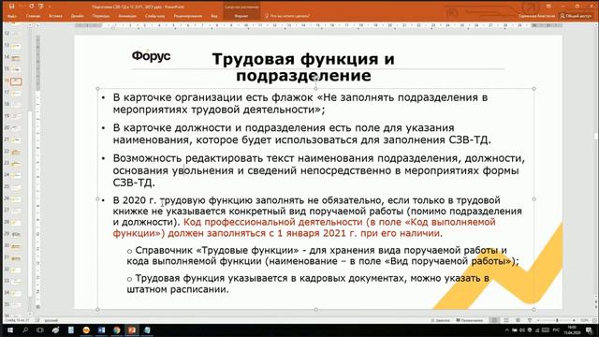The image size is (599, 337).
Task: Select slide thumbnail 22
Action: [x=16, y=152]
